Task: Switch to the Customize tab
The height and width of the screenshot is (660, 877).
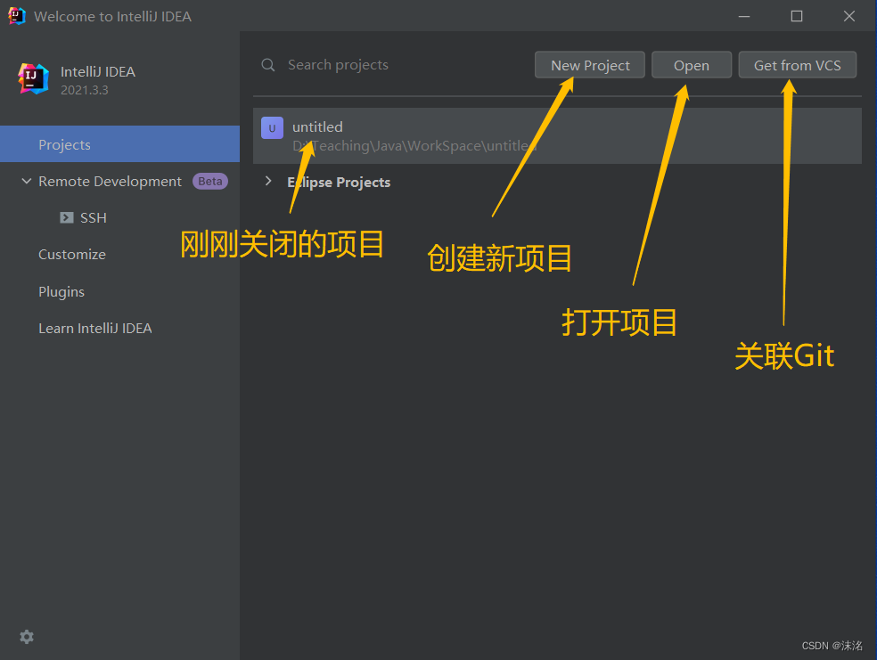Action: (71, 254)
